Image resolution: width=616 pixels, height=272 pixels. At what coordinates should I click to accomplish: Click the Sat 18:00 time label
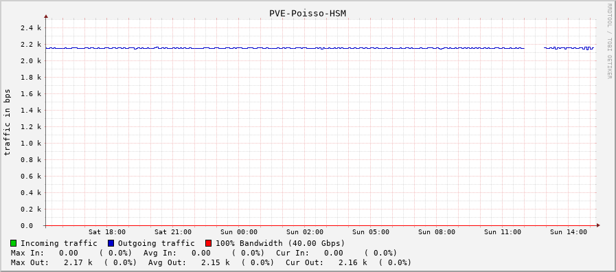tap(107, 232)
